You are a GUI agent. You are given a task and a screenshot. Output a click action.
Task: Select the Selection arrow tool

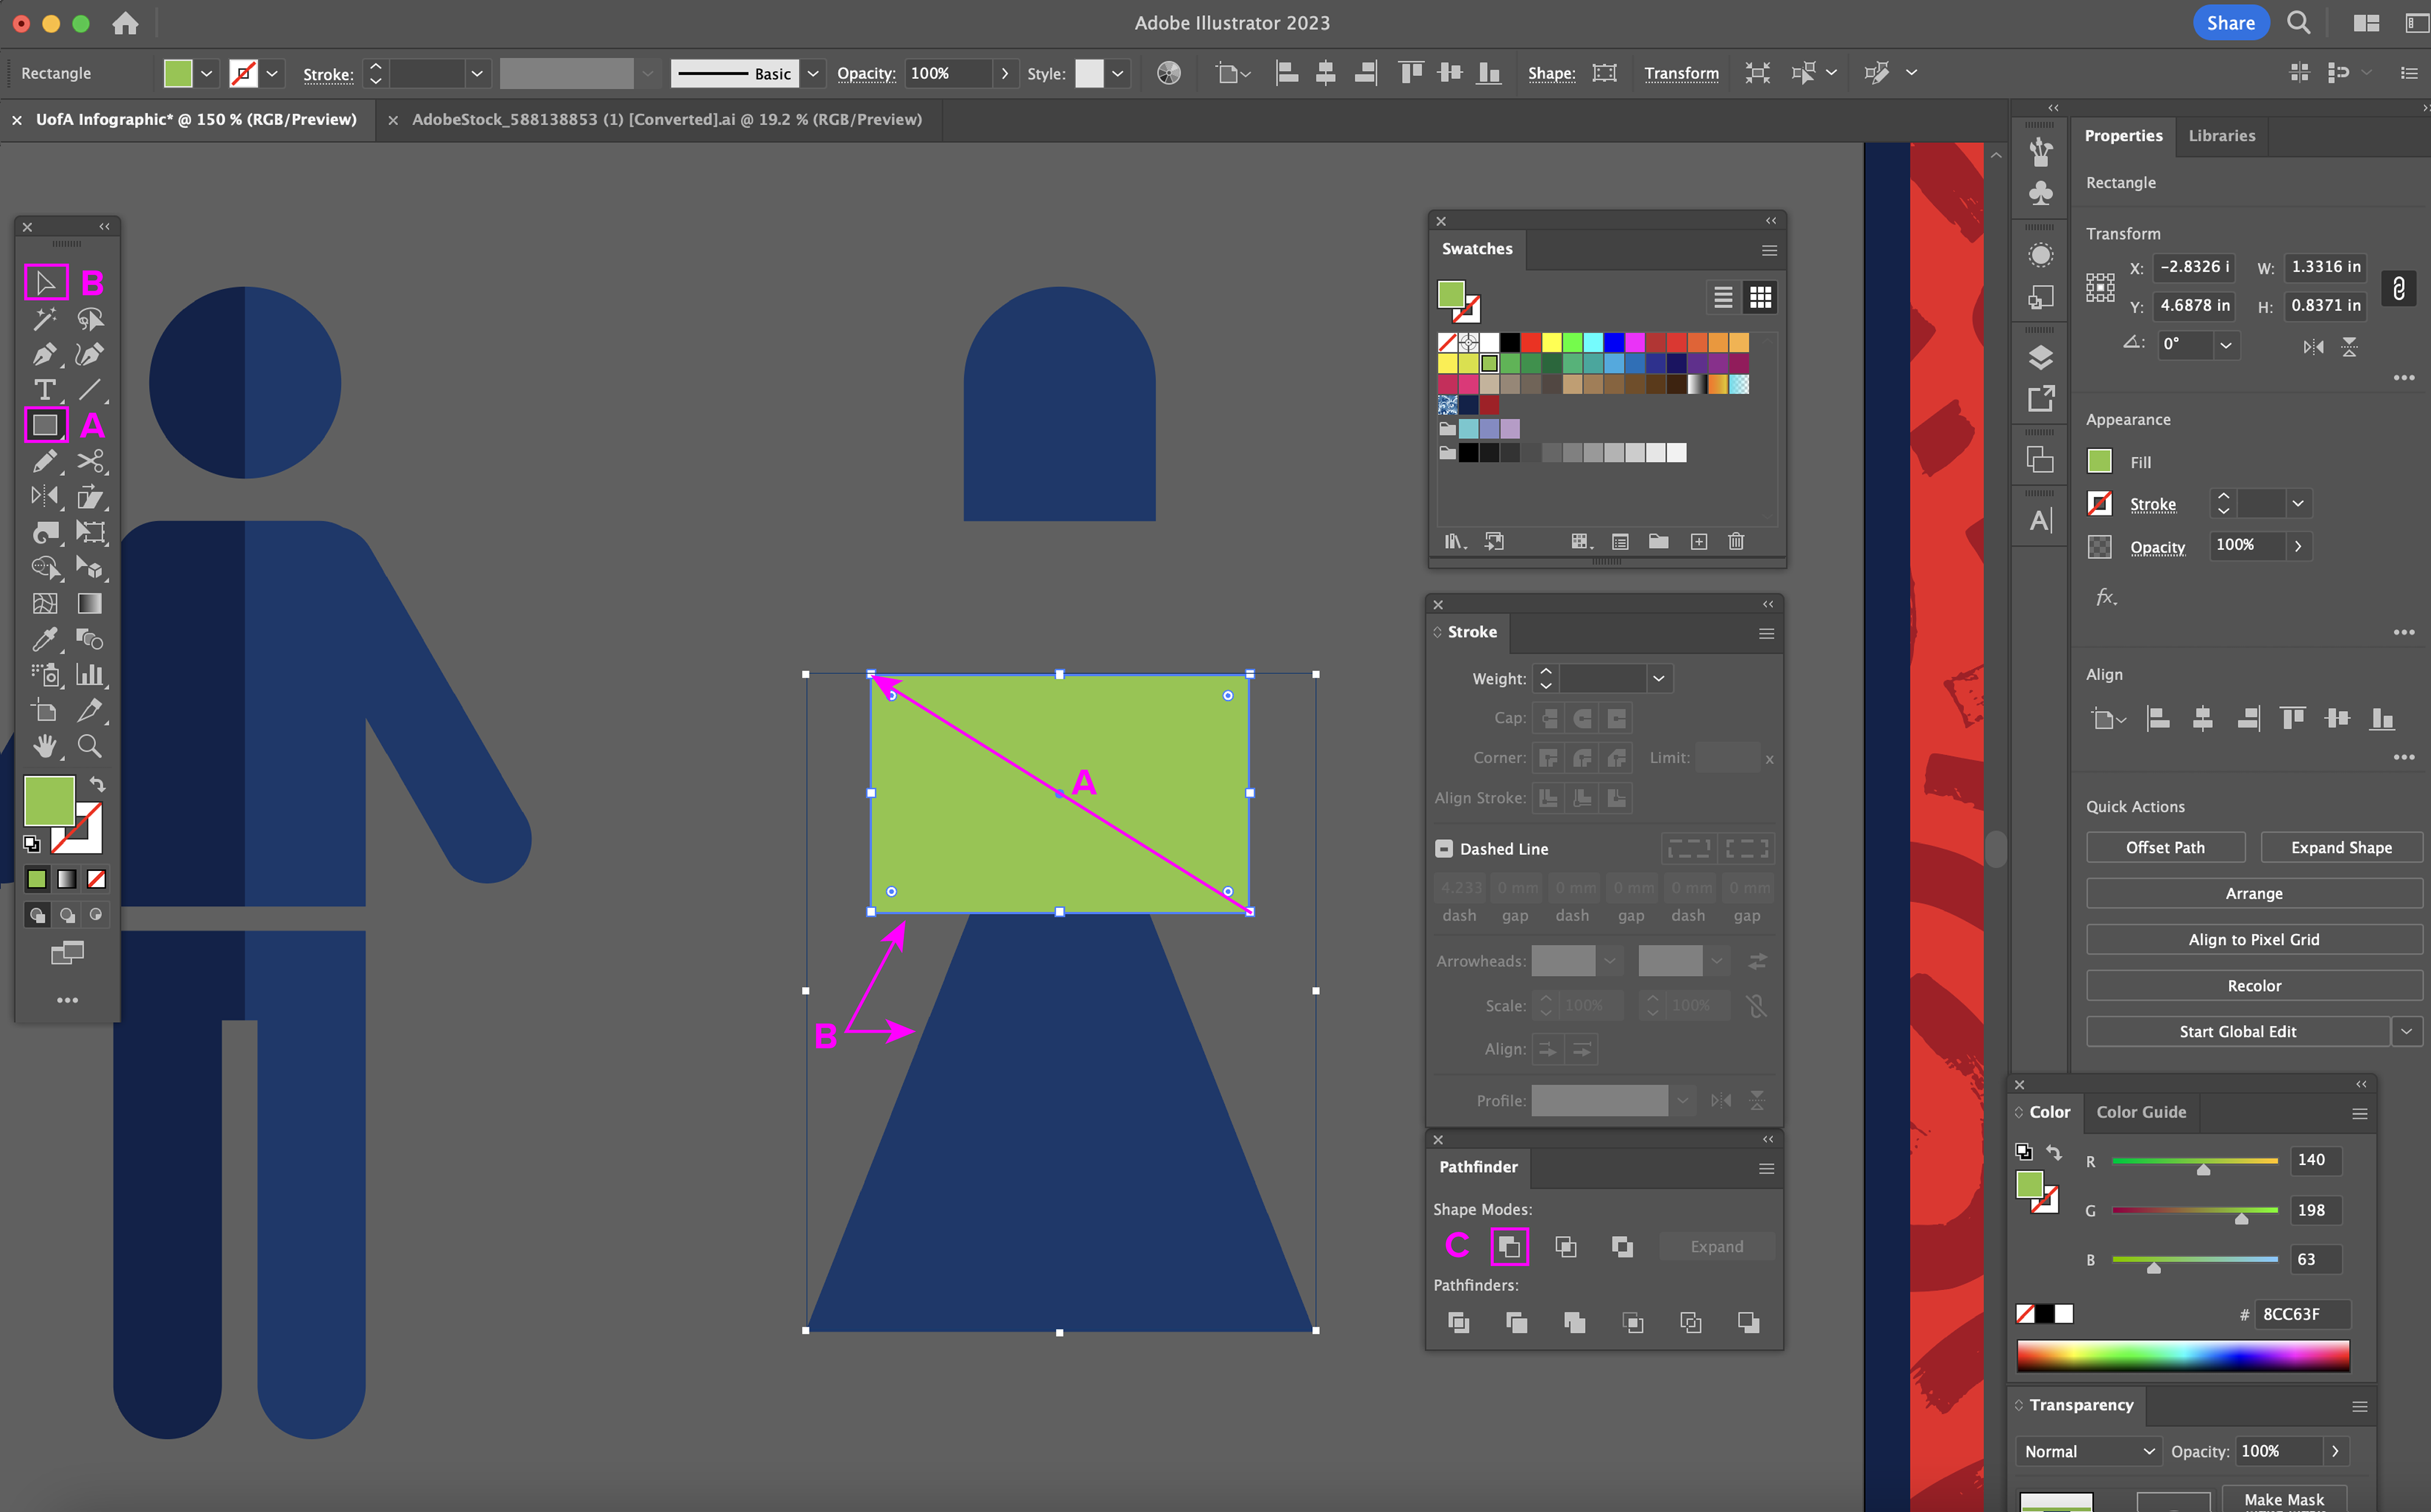pos(45,283)
